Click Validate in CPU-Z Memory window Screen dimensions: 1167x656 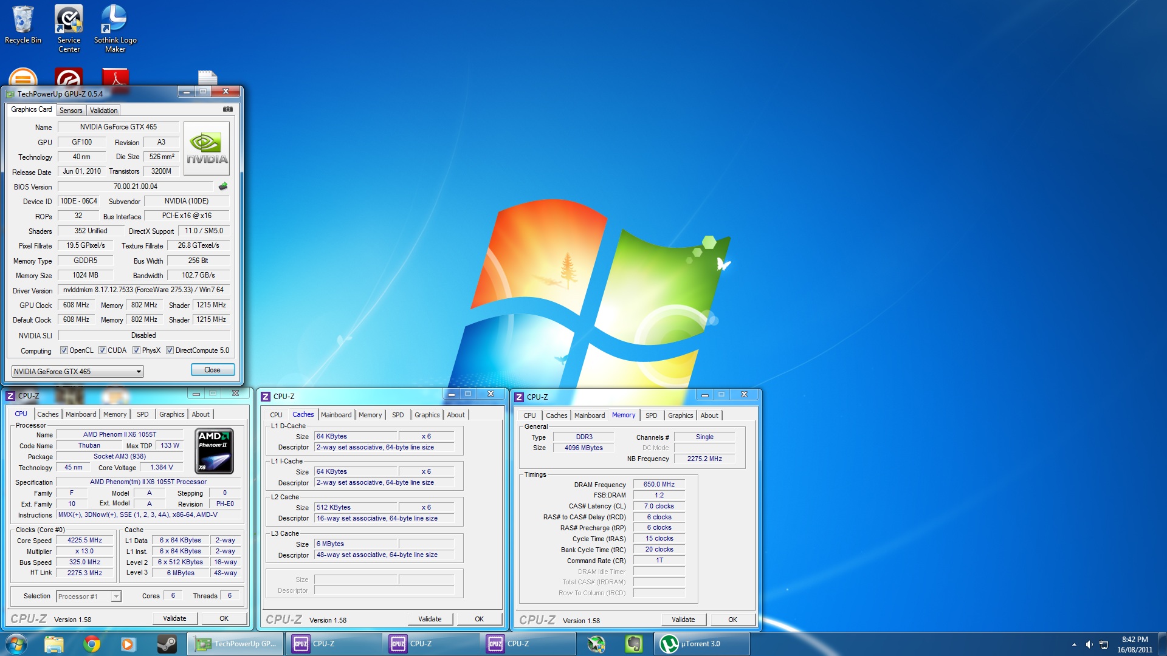[683, 620]
